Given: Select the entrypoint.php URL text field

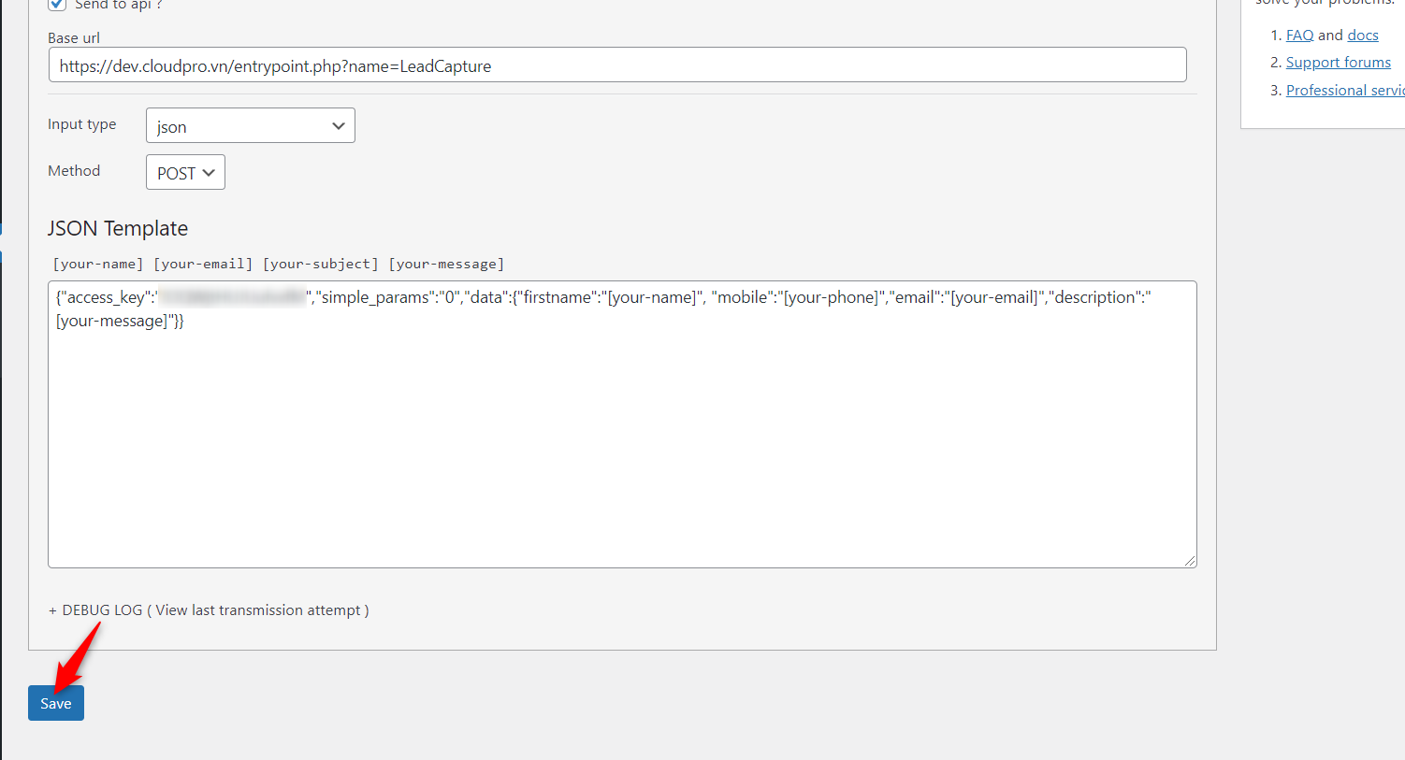Looking at the screenshot, I should (x=617, y=65).
